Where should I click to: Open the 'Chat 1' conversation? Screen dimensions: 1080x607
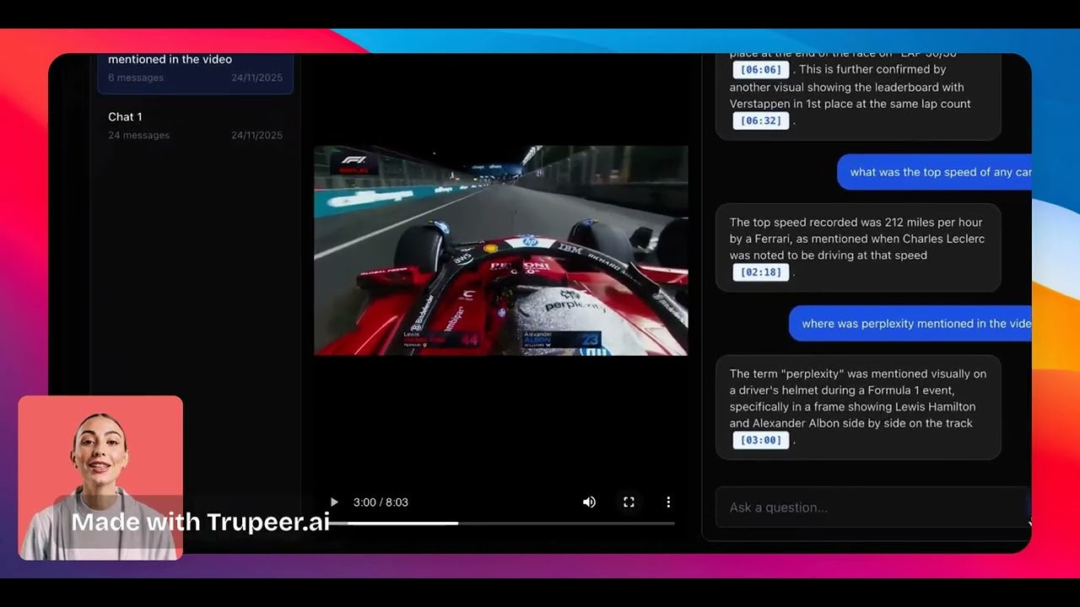195,125
